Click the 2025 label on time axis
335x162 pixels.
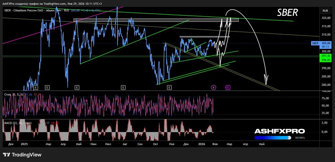click(24, 144)
